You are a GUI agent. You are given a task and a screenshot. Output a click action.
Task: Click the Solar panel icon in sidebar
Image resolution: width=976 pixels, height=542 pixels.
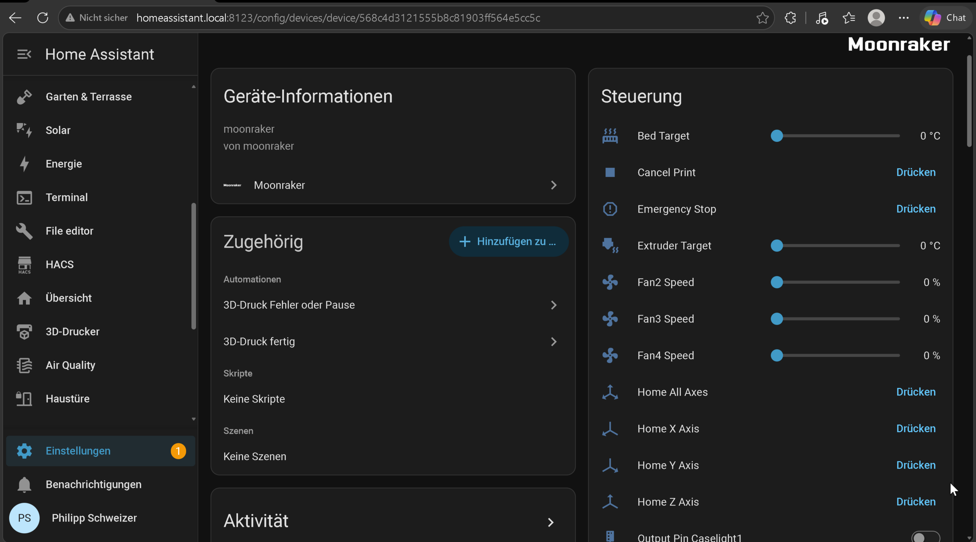[24, 130]
